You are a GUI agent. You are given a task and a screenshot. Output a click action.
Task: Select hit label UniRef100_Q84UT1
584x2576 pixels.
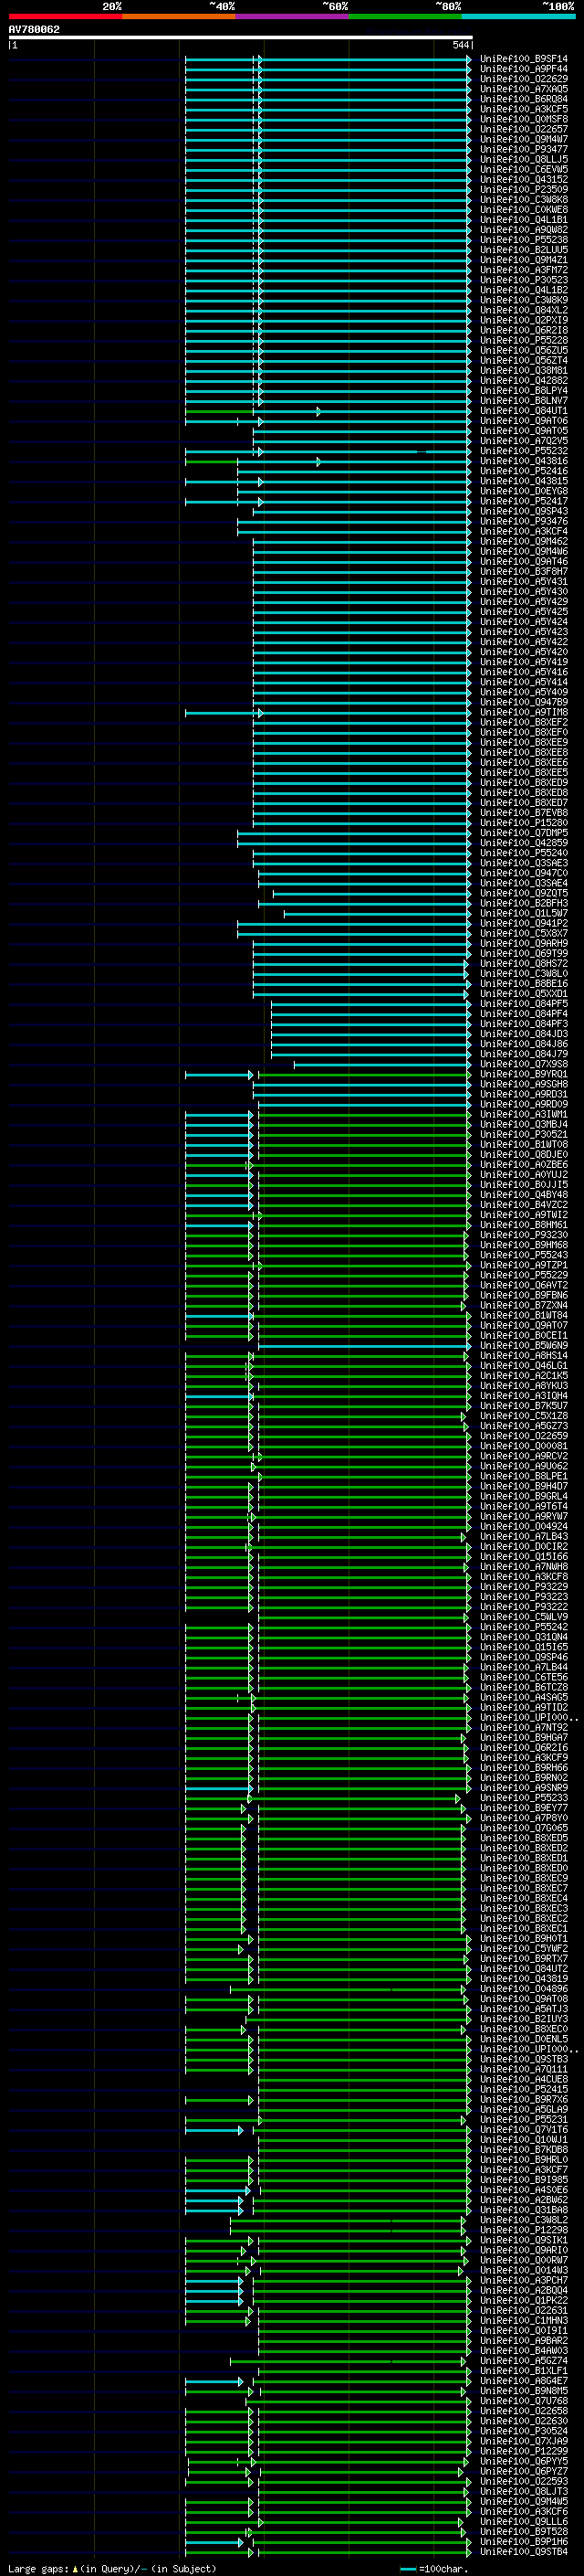[x=524, y=411]
